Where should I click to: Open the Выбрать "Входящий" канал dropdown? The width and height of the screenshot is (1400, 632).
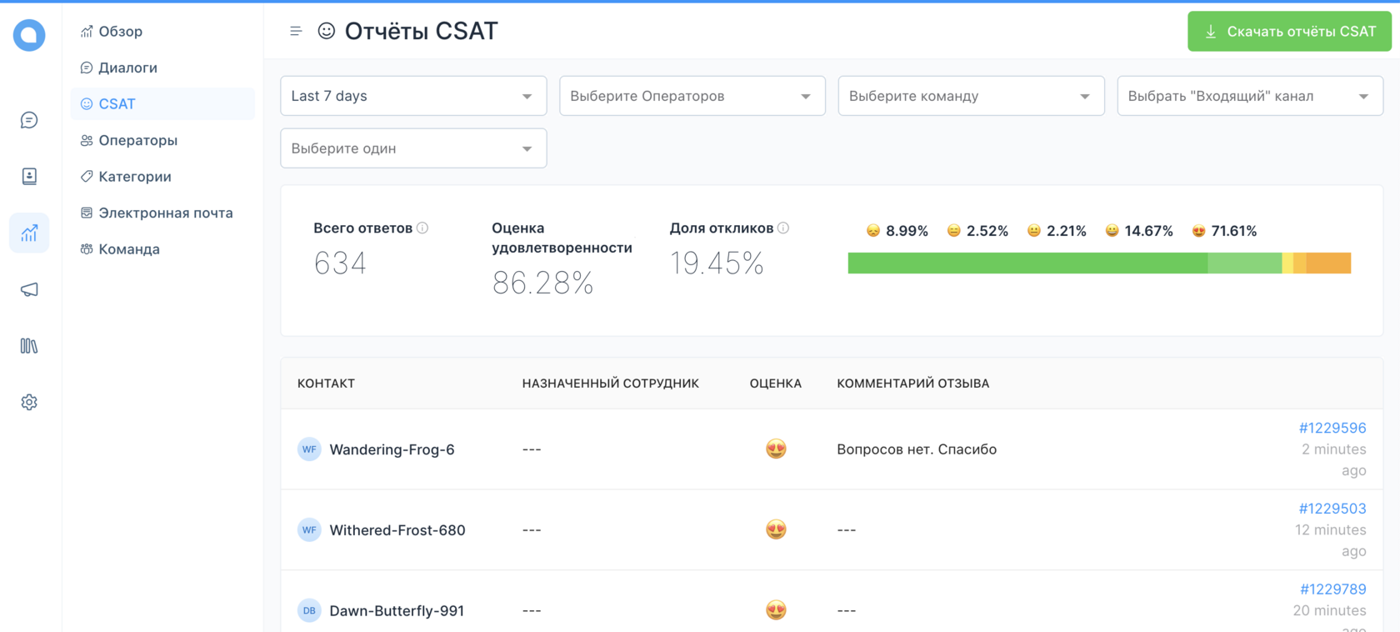pyautogui.click(x=1250, y=96)
